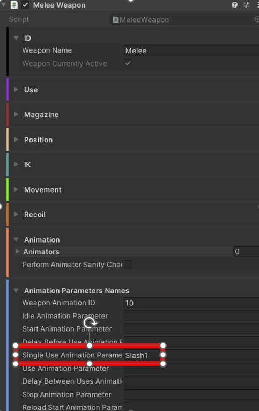Expand the Movement section
Screen dimensions: 259x411
coord(16,189)
